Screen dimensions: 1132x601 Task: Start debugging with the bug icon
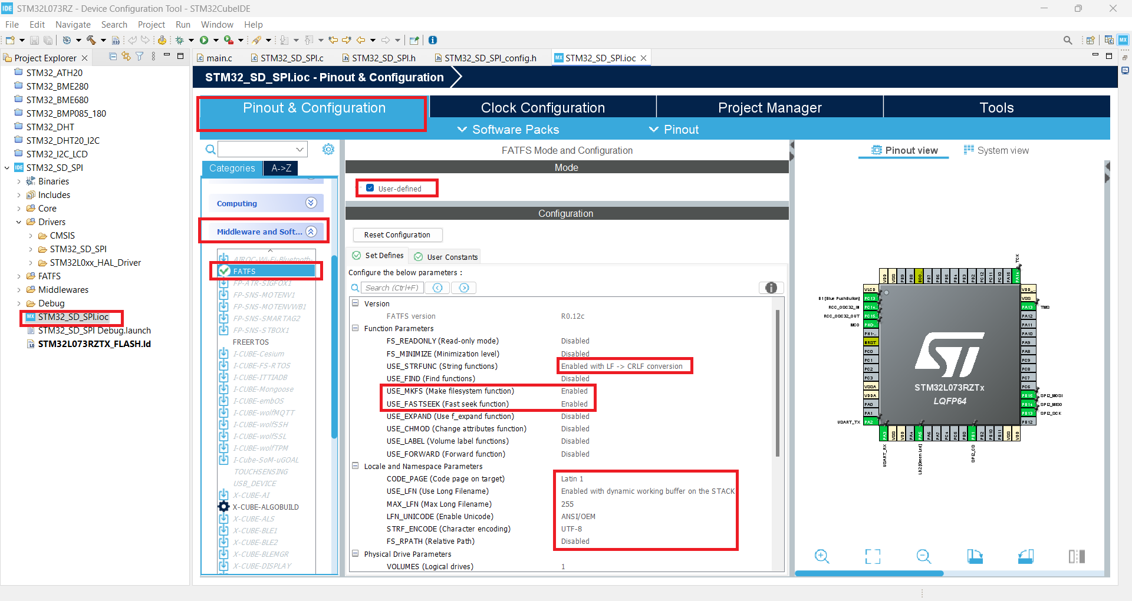tap(179, 40)
